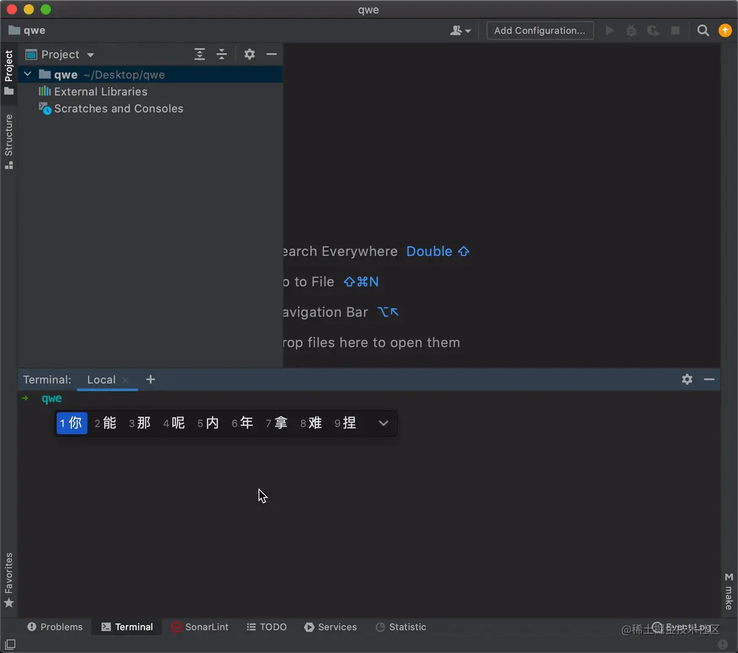Click qwe breadcrumb in navigation bar

point(28,30)
